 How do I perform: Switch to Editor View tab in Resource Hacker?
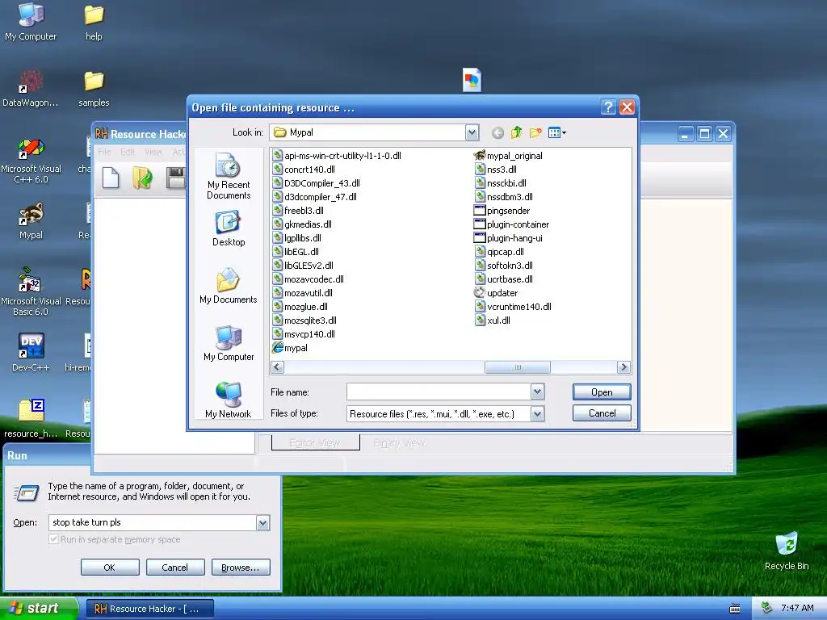[x=316, y=443]
